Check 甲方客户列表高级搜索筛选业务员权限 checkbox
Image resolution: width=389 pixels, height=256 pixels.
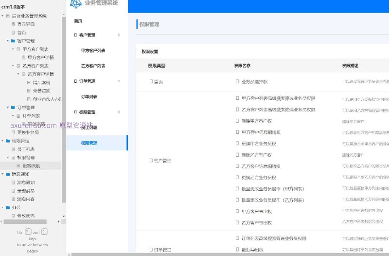(x=237, y=98)
